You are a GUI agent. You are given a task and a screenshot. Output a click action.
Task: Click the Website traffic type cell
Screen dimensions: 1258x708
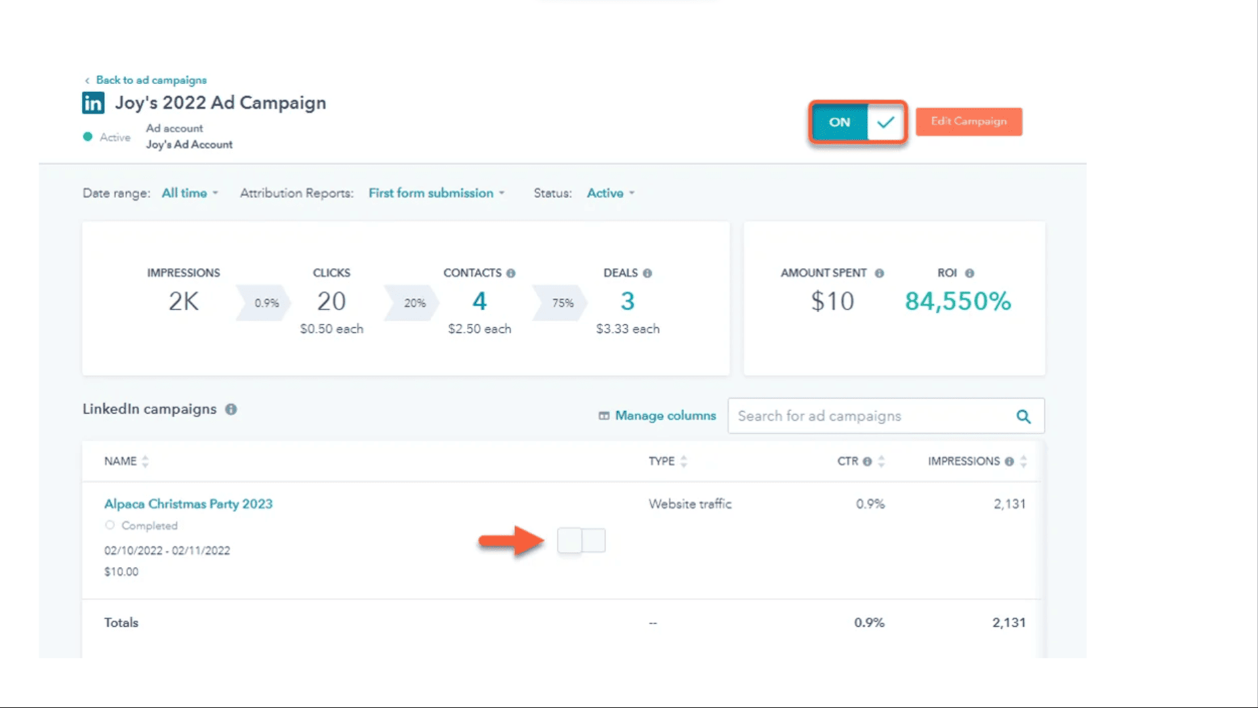[690, 503]
